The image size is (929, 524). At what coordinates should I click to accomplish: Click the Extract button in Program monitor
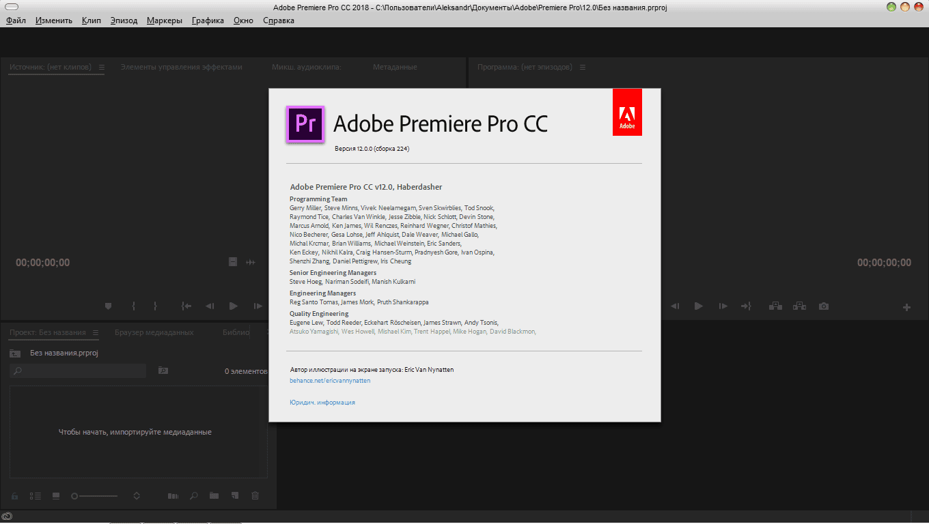pos(799,306)
